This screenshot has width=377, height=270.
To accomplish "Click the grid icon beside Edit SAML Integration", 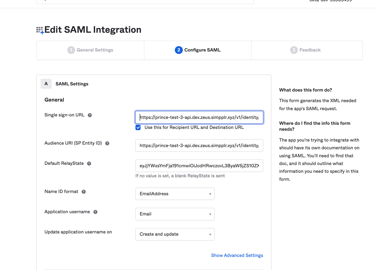I will click(x=39, y=29).
